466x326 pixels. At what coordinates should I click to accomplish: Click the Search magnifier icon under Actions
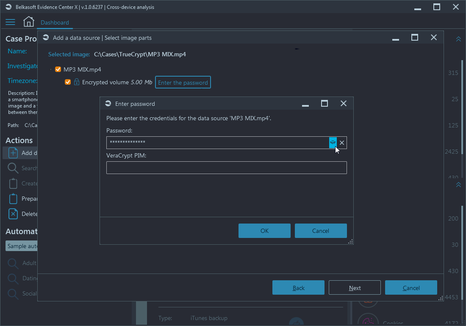pyautogui.click(x=13, y=168)
